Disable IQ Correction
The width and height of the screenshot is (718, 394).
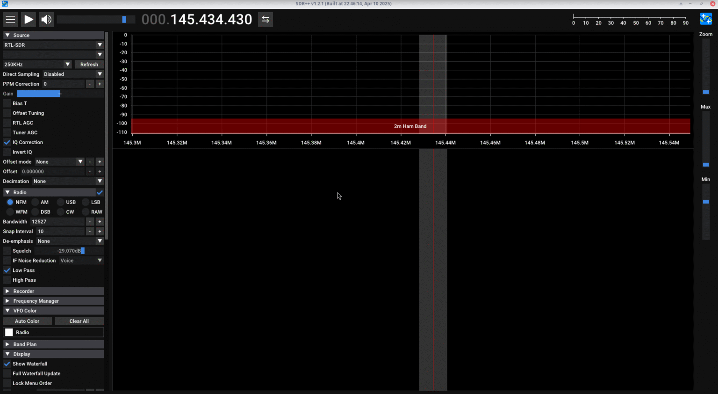[x=7, y=142]
